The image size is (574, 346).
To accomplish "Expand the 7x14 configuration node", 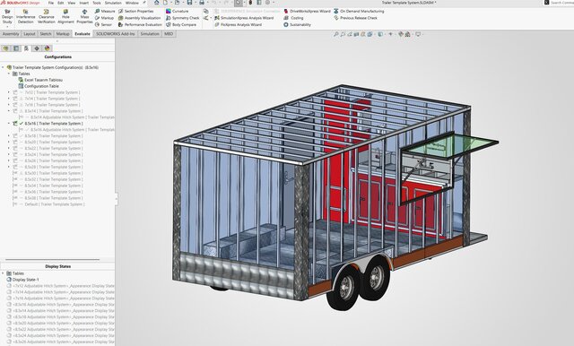I will (x=9, y=99).
